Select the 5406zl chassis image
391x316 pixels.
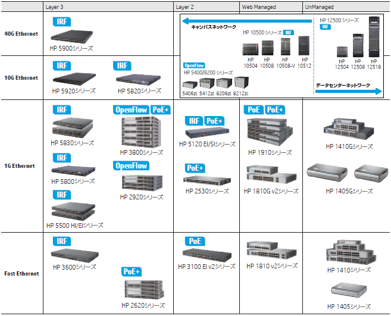(190, 85)
